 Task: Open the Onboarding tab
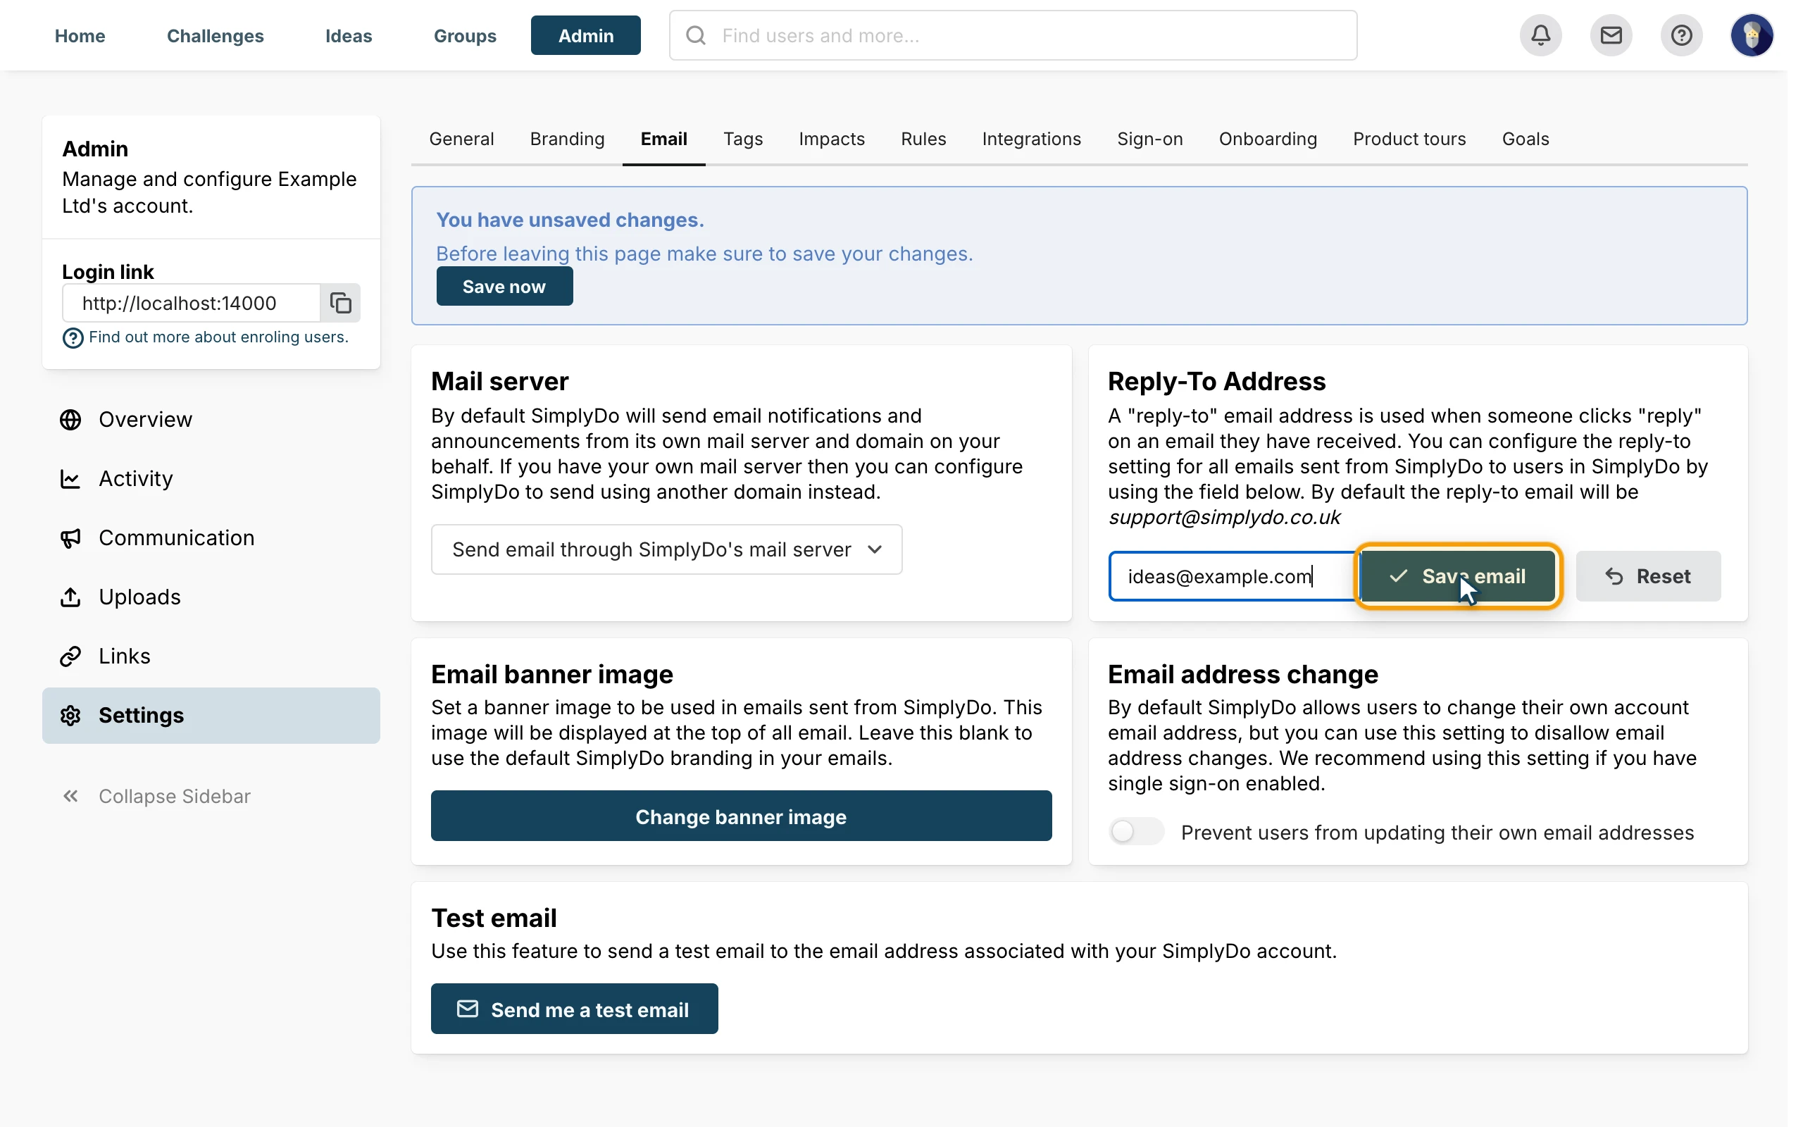tap(1267, 139)
